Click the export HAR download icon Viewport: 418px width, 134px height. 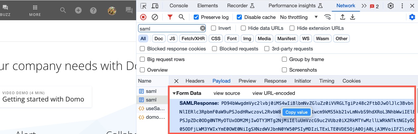(x=353, y=17)
